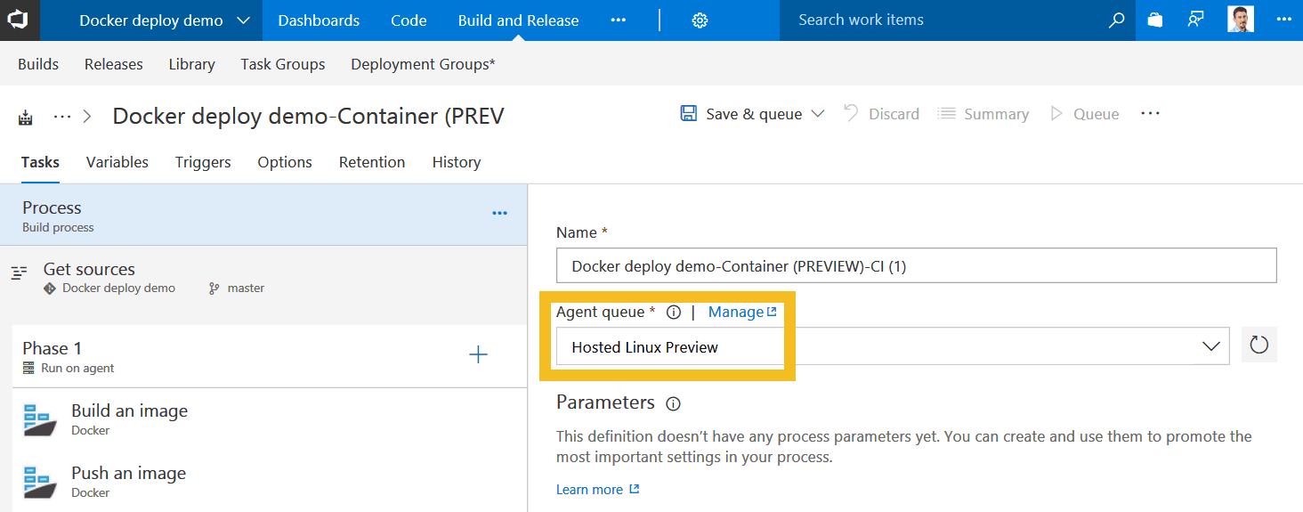Open the toolbar ellipsis after Queue
The width and height of the screenshot is (1303, 512).
tap(1150, 114)
